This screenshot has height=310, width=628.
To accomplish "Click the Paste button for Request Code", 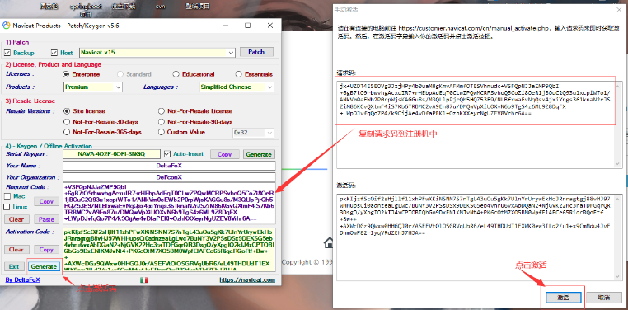I will click(46, 219).
